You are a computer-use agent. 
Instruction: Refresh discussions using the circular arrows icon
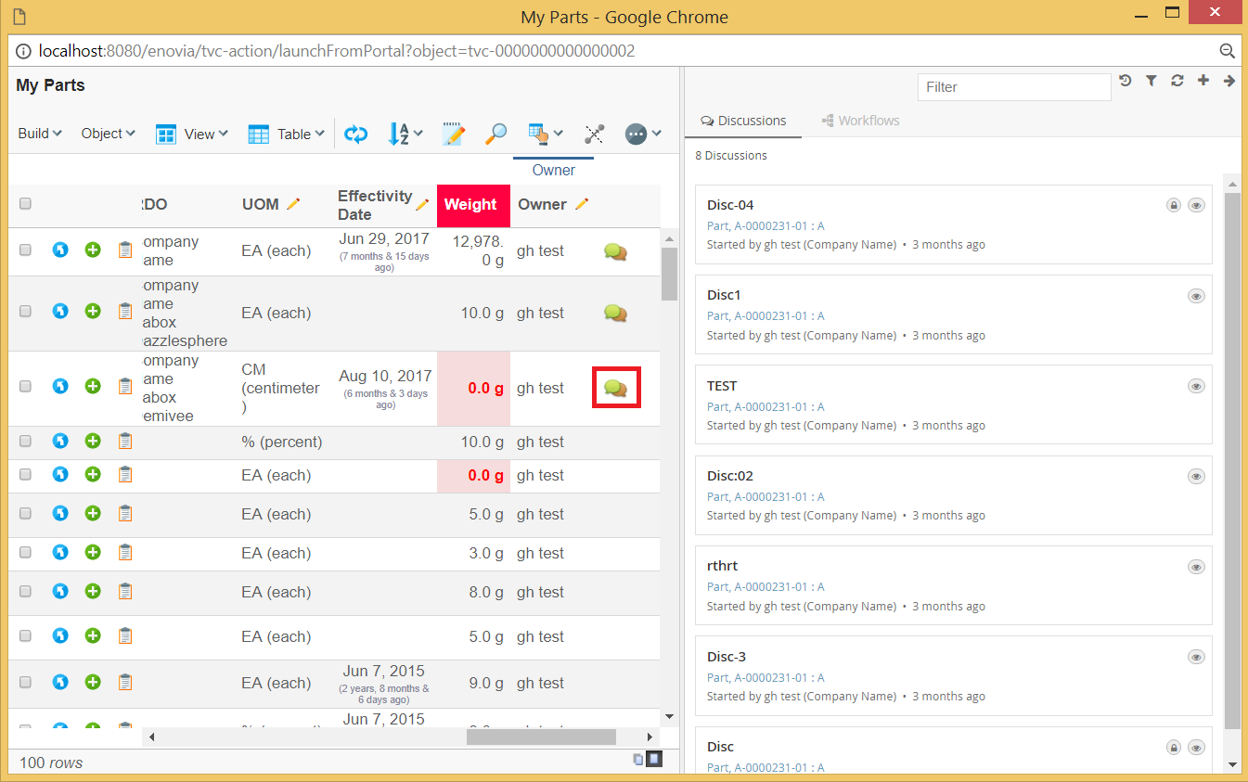[1177, 81]
